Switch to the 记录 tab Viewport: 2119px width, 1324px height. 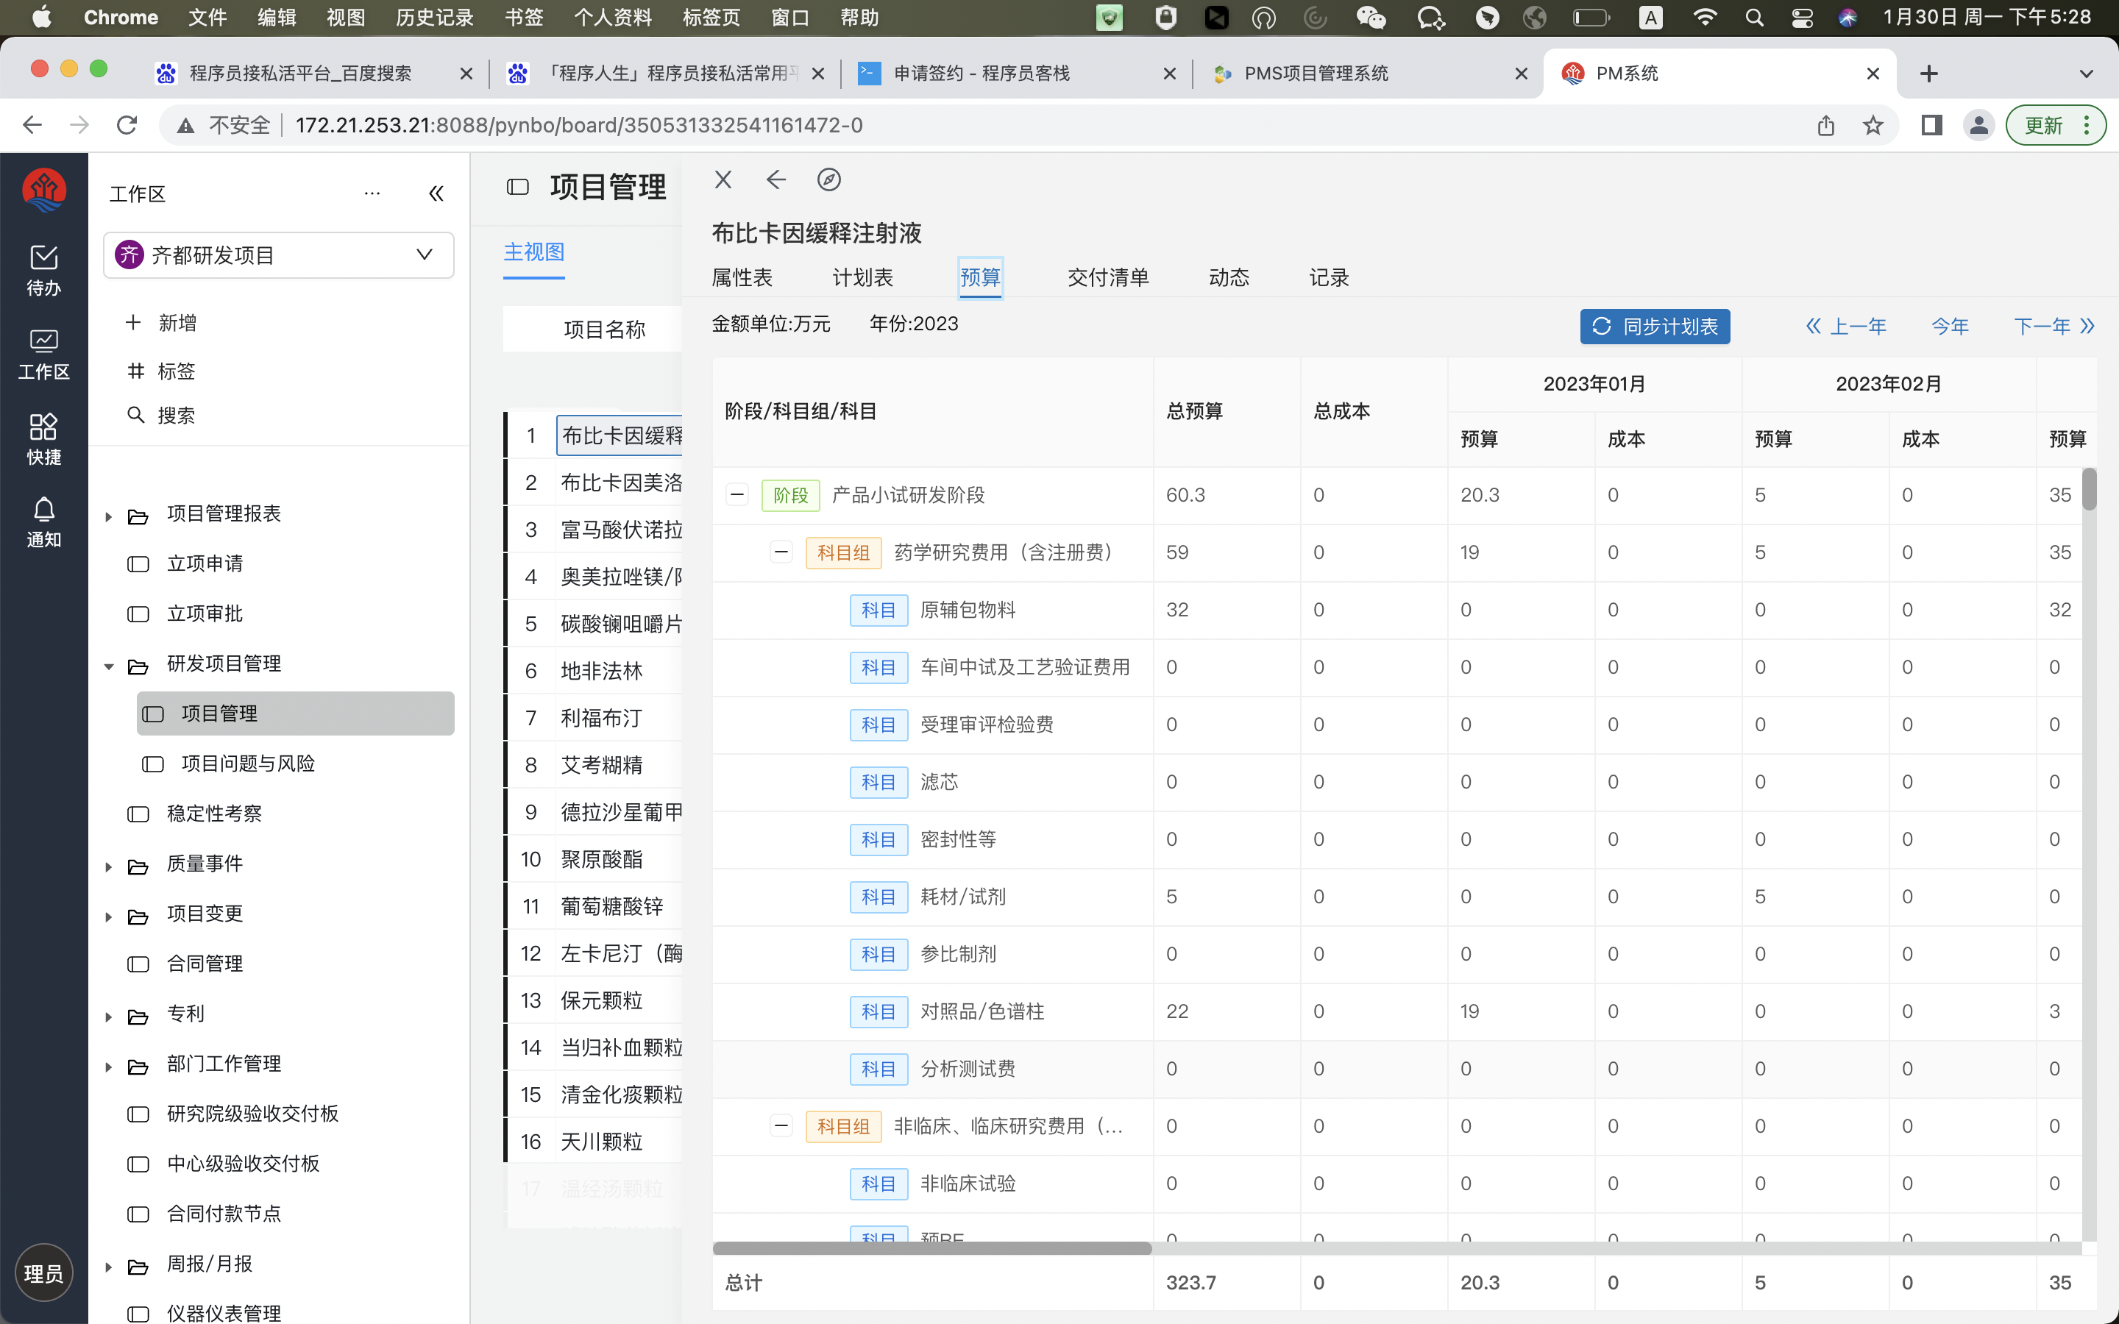[1328, 277]
